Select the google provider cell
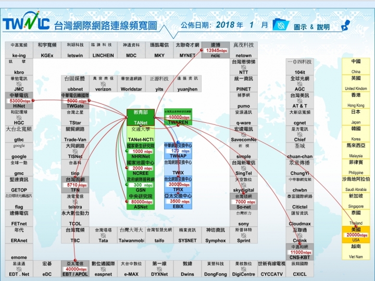The image size is (375, 281). (19, 151)
